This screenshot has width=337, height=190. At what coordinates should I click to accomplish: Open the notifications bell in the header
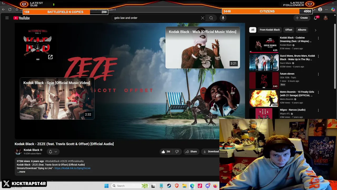(x=315, y=18)
